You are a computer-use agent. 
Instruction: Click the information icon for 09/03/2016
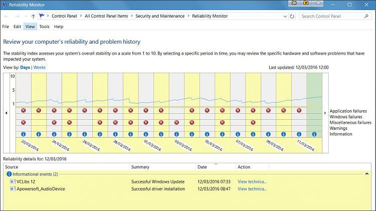268,134
